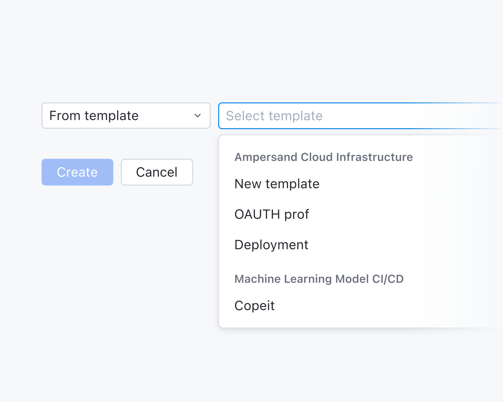Expand the creation source type combo box

coord(126,116)
